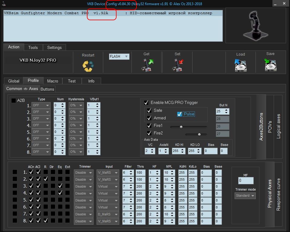Select the POVs vertical tab
Screen dimensions: 290x232
(270, 127)
